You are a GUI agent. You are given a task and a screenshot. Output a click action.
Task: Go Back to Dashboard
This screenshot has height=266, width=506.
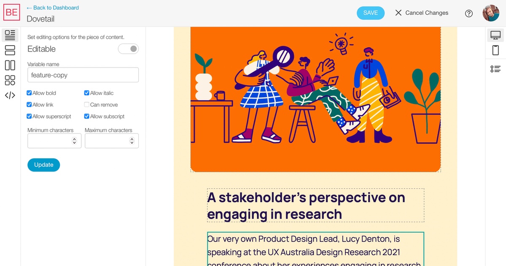point(53,8)
